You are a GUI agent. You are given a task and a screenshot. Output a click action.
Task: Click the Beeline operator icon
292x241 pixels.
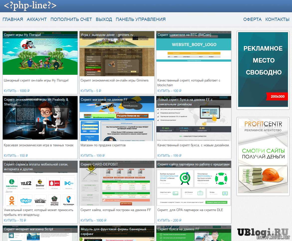[x=40, y=184]
